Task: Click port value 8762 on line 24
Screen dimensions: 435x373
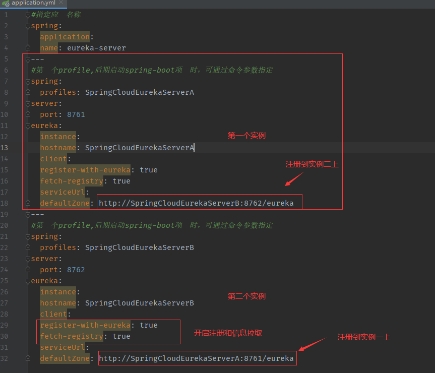Action: [76, 270]
